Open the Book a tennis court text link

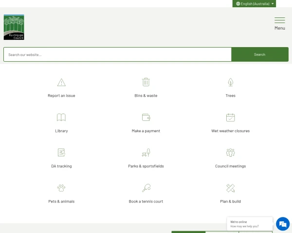pos(146,201)
